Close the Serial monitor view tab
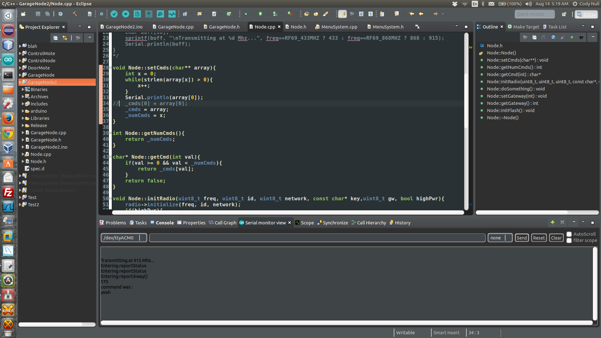This screenshot has height=338, width=601. tap(290, 223)
